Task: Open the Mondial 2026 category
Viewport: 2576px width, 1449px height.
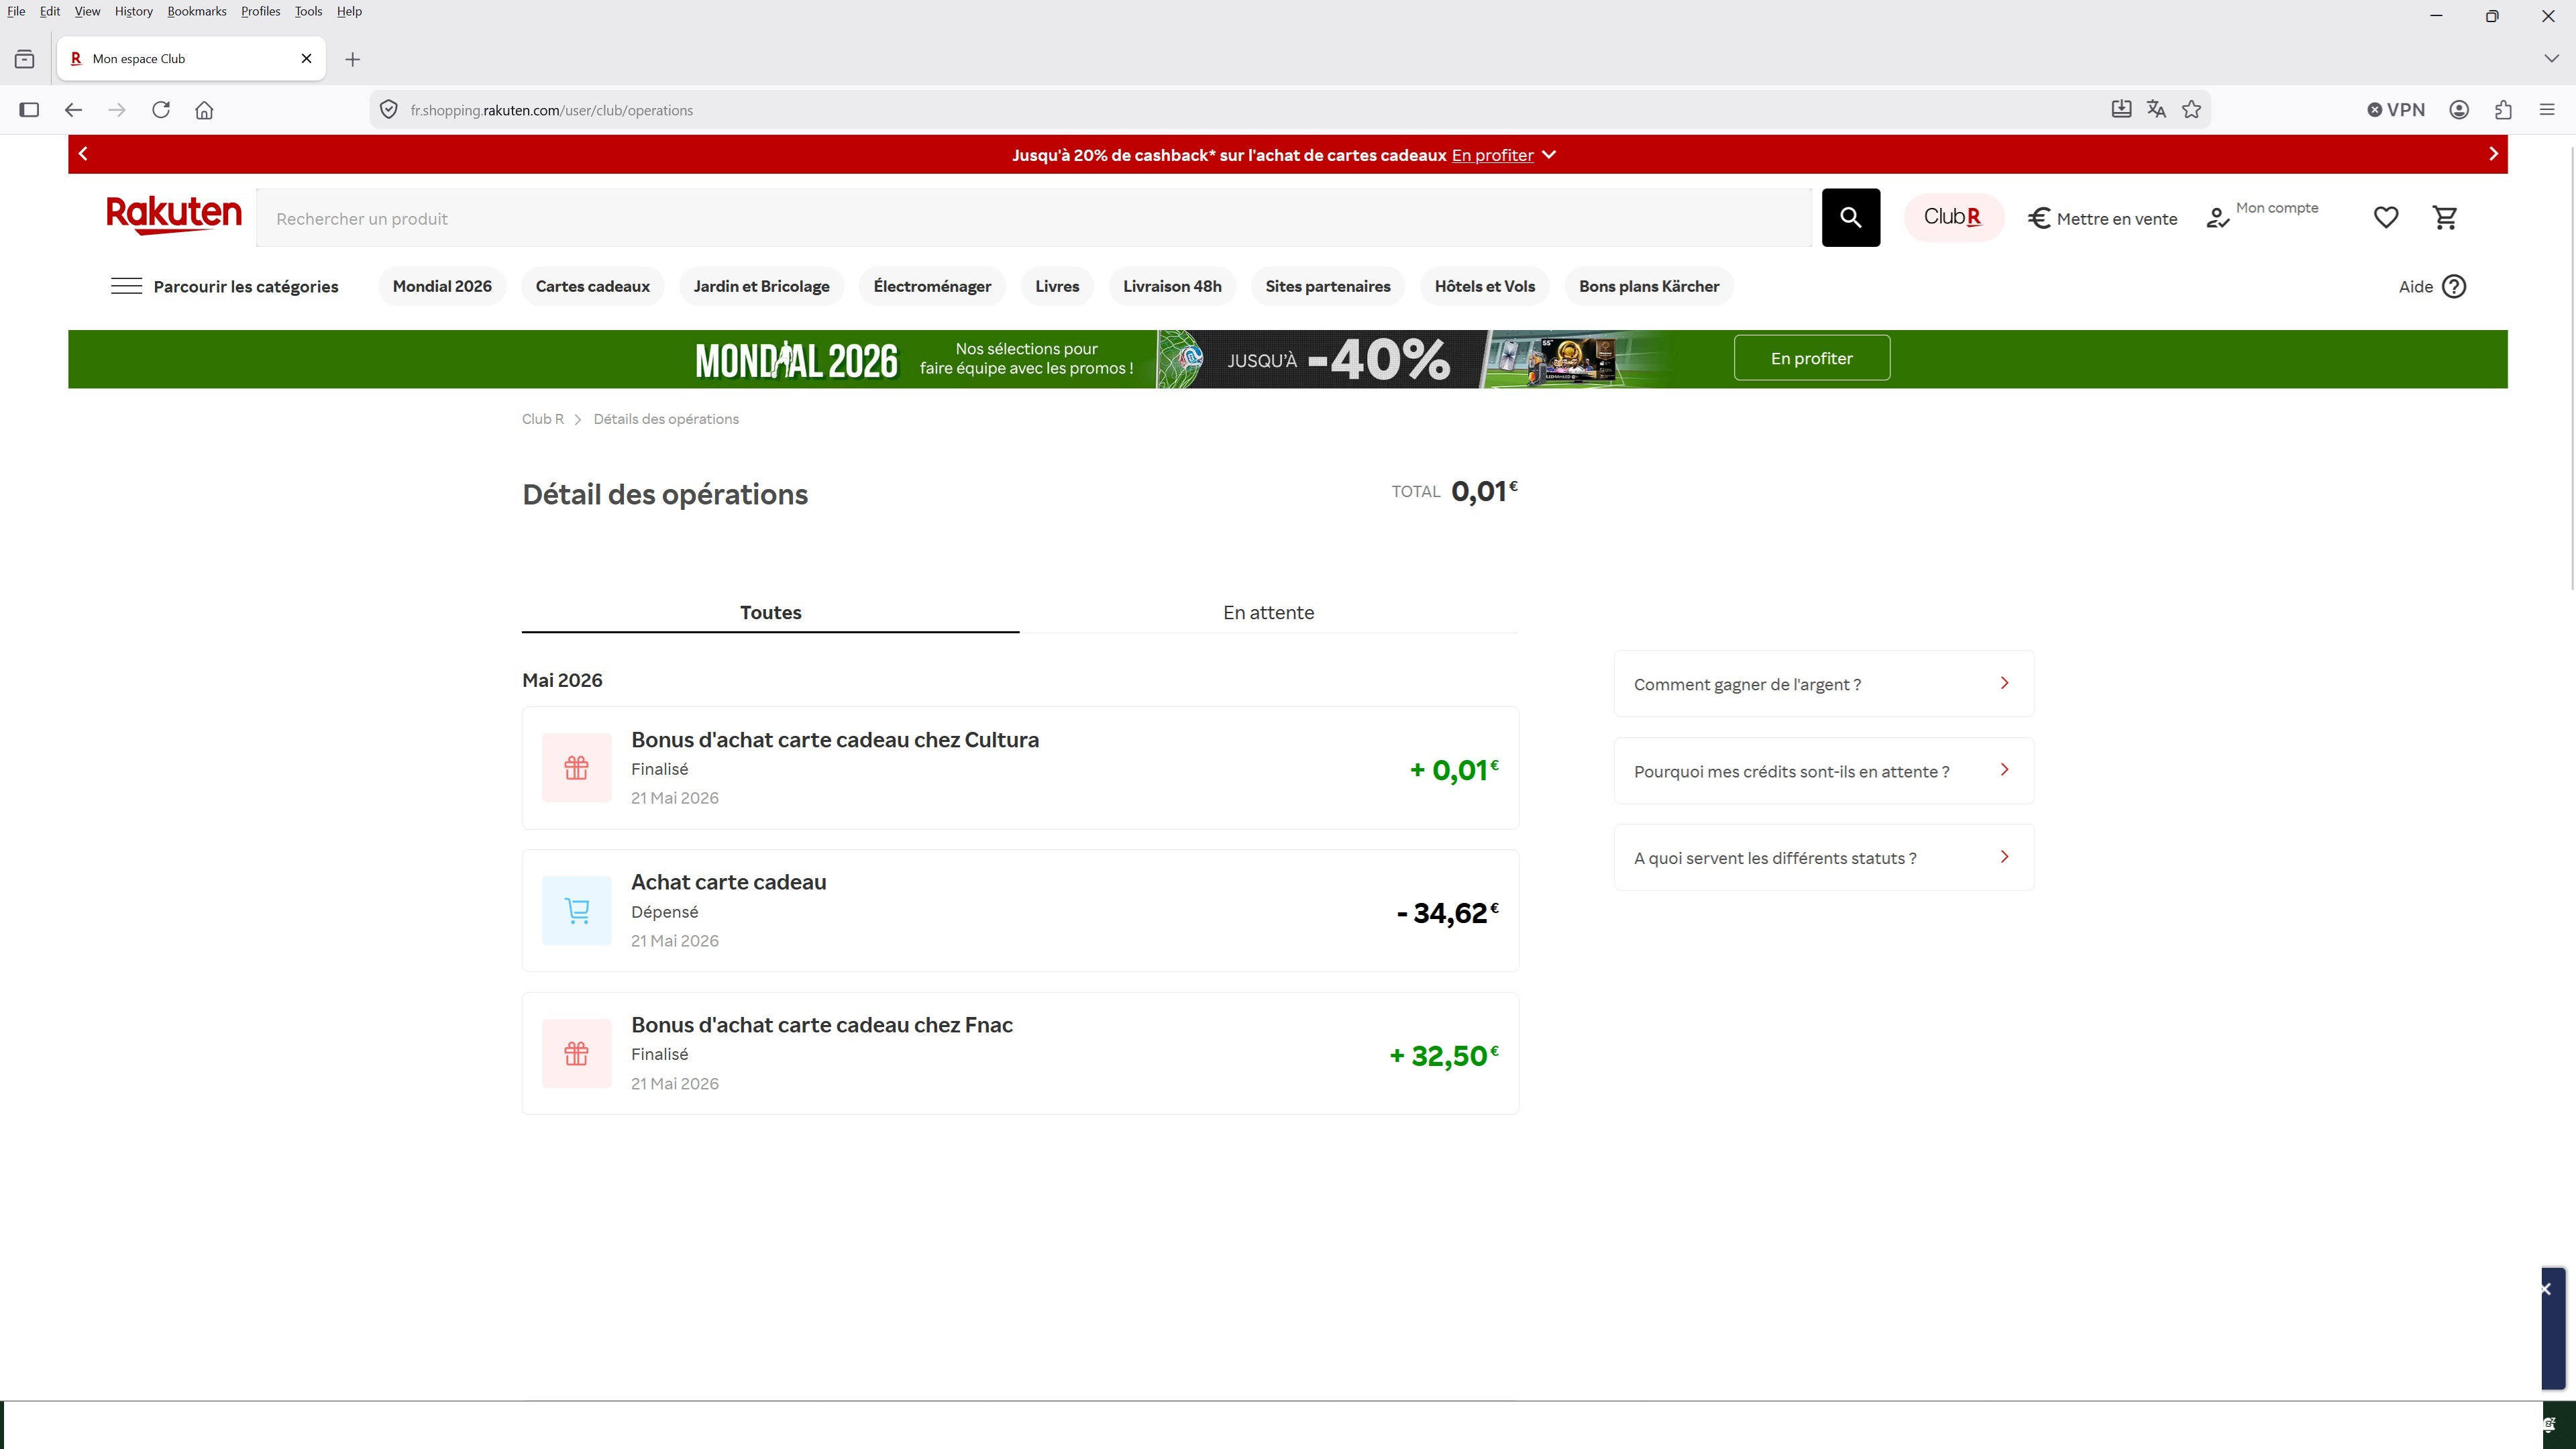Action: tap(442, 286)
